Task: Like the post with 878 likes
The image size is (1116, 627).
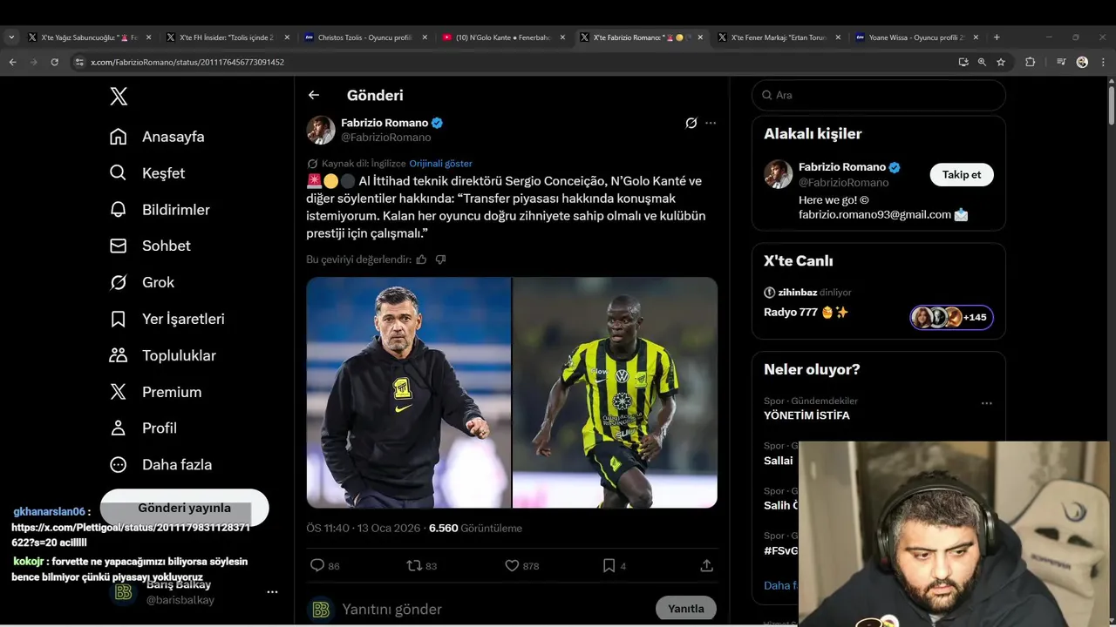Action: coord(513,565)
